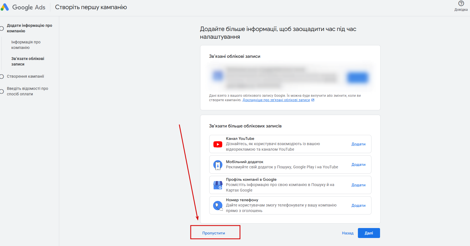Viewport: 470px width, 246px height.
Task: Click the YouTube channel icon
Action: pos(218,144)
